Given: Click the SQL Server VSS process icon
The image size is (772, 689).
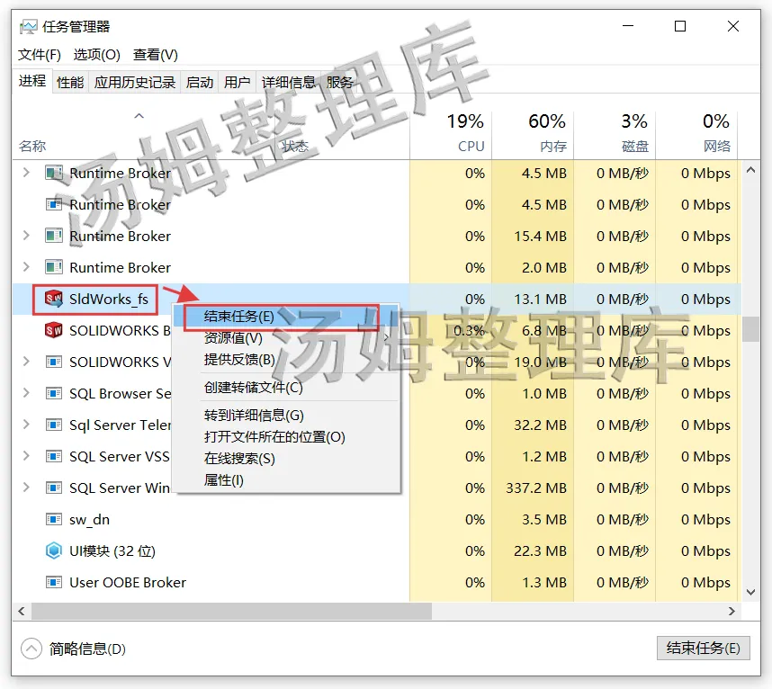Looking at the screenshot, I should click(x=54, y=456).
